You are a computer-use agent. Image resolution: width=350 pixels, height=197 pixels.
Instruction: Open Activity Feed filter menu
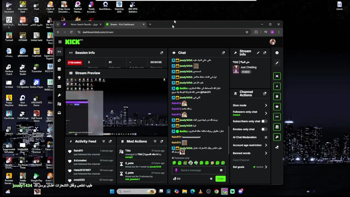pos(104,141)
